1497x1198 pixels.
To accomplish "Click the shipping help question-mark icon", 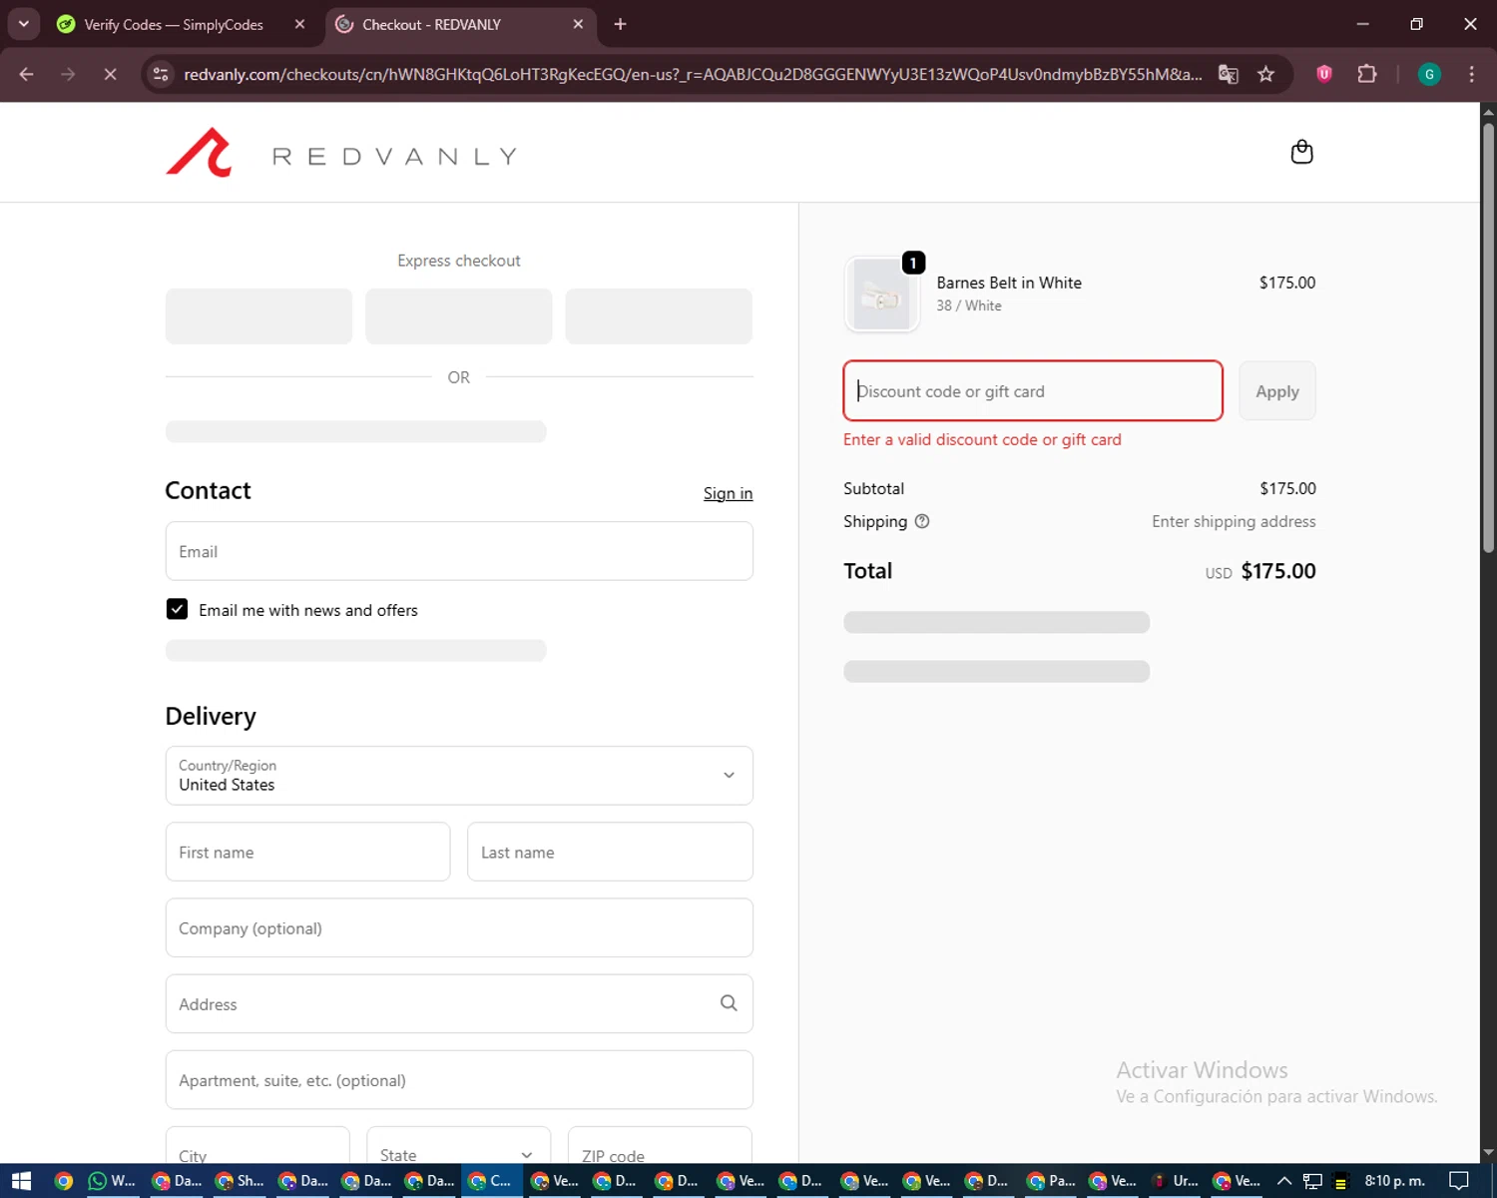I will click(x=922, y=521).
